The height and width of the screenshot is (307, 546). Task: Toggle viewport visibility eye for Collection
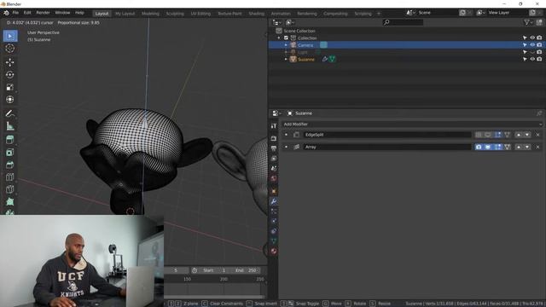click(532, 38)
